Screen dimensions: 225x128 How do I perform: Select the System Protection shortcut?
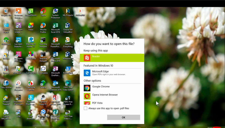[55, 14]
